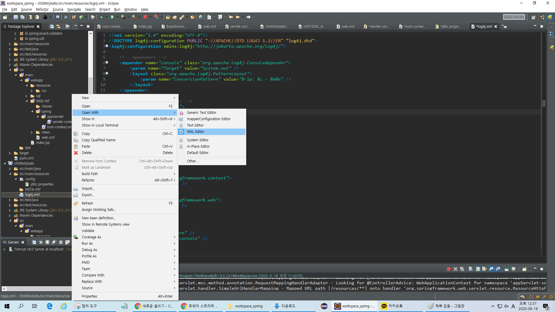Expand Tomcat v9.0 Server entry
Viewport: 555px width, 312px height.
[4, 249]
